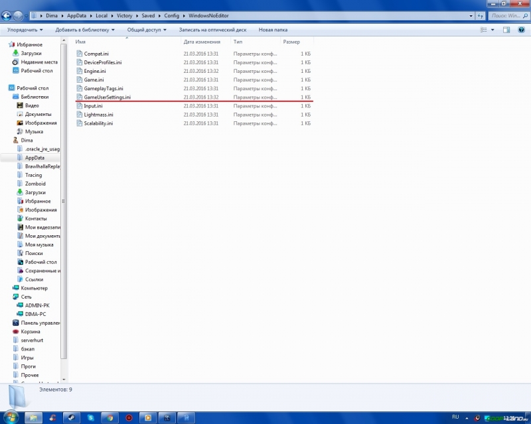The width and height of the screenshot is (531, 424).
Task: Navigate to Saved in the breadcrumb
Action: (x=148, y=15)
